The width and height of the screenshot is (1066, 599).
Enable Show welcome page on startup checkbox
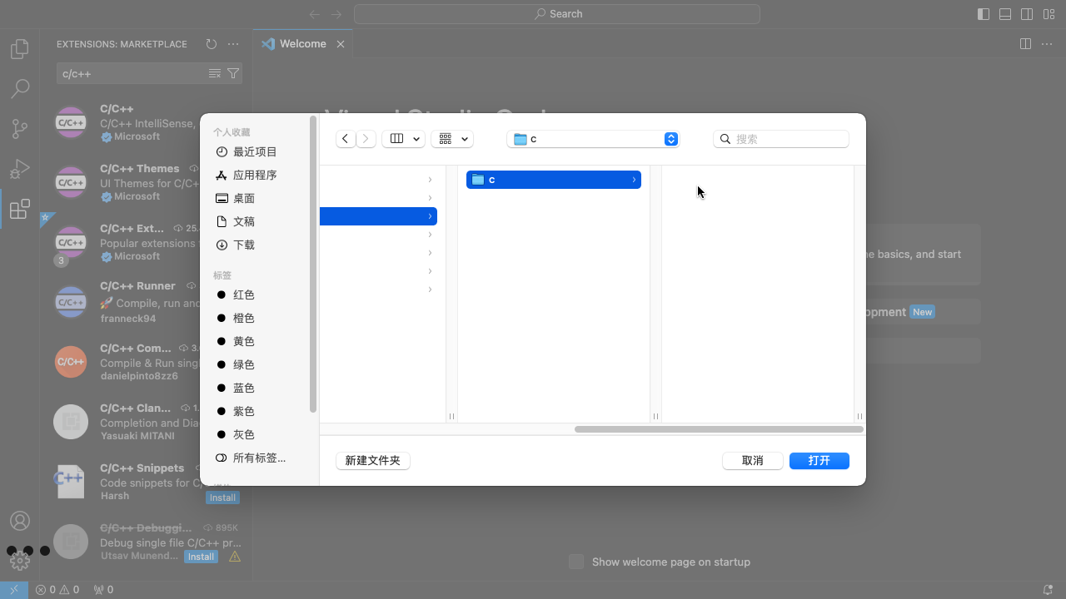point(576,562)
